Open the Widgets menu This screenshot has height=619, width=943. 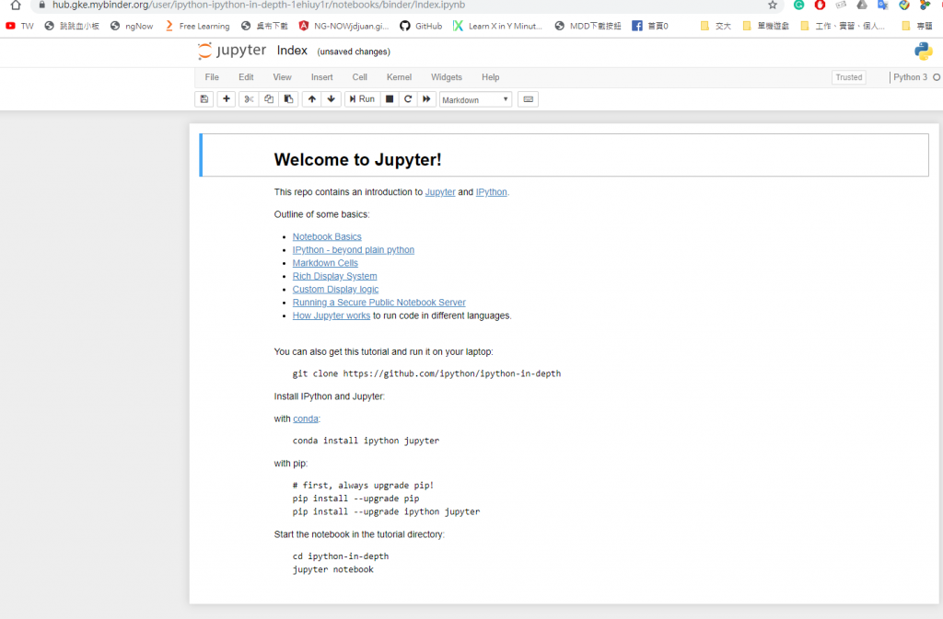point(447,77)
